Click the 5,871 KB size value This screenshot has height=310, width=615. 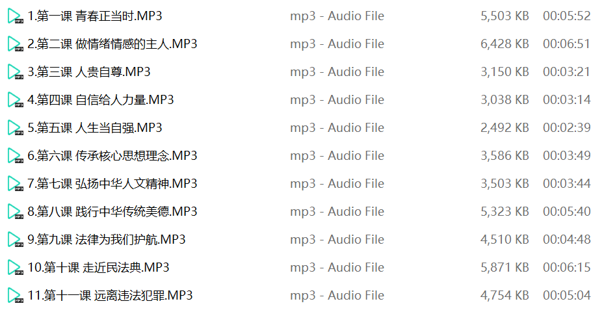click(504, 268)
